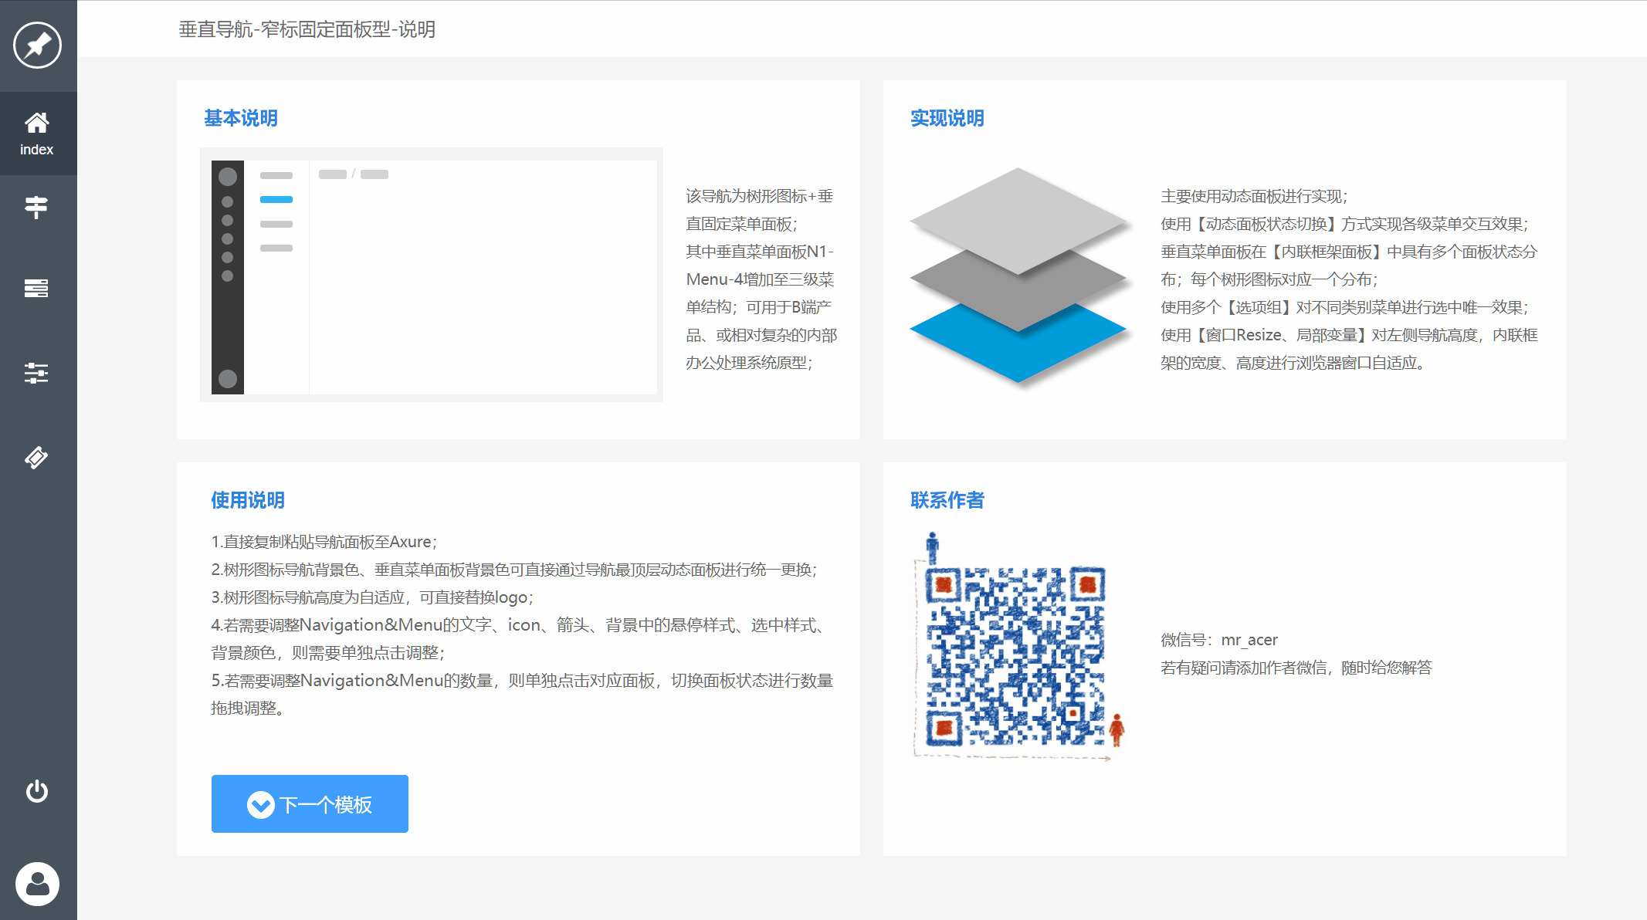
Task: Click the 基本说明 heading
Action: click(x=241, y=118)
